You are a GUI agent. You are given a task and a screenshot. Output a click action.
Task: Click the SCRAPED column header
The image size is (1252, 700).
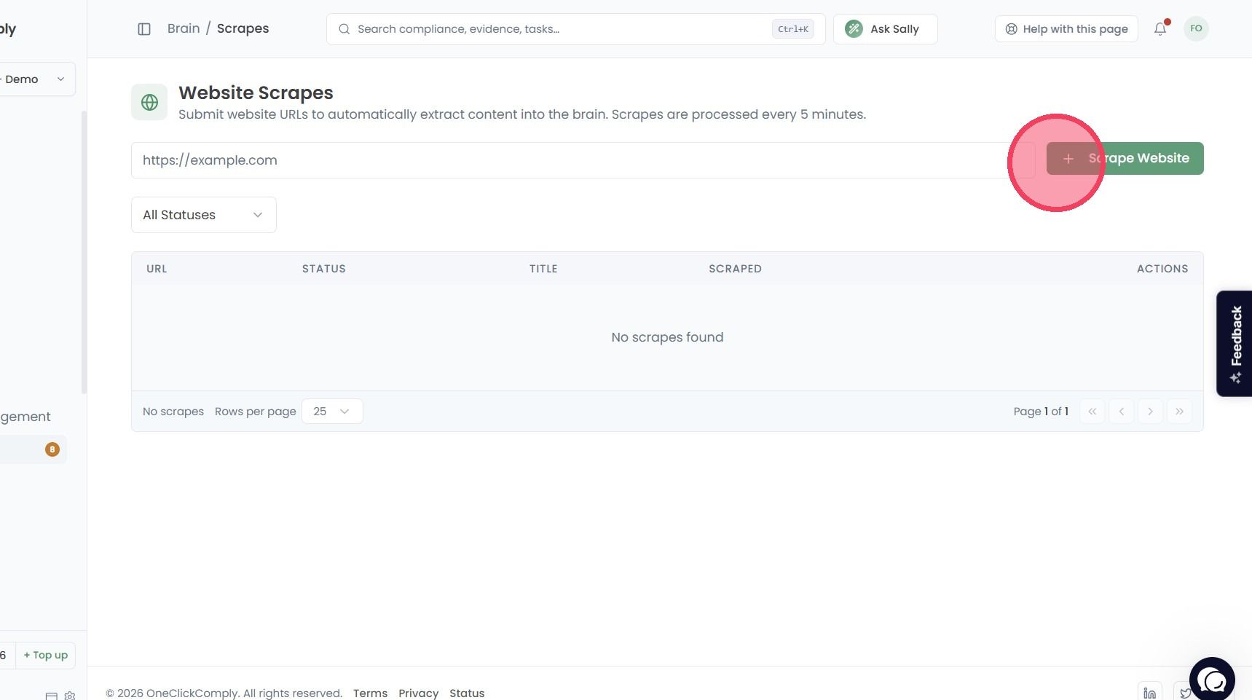[735, 269]
